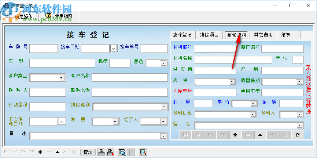Image resolution: width=317 pixels, height=158 pixels.
Task: Click the 行驶里程 input field
Action: (48, 107)
